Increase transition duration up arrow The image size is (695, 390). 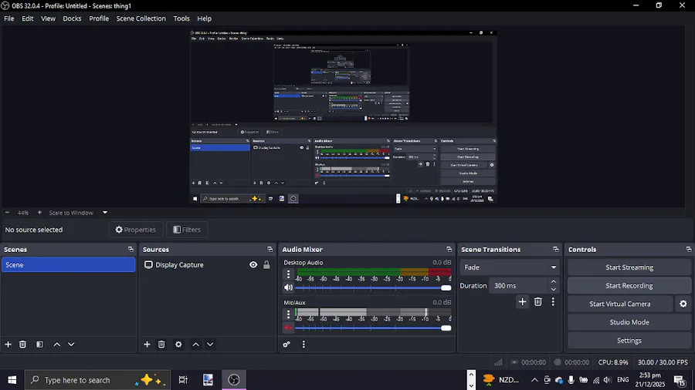pos(553,281)
